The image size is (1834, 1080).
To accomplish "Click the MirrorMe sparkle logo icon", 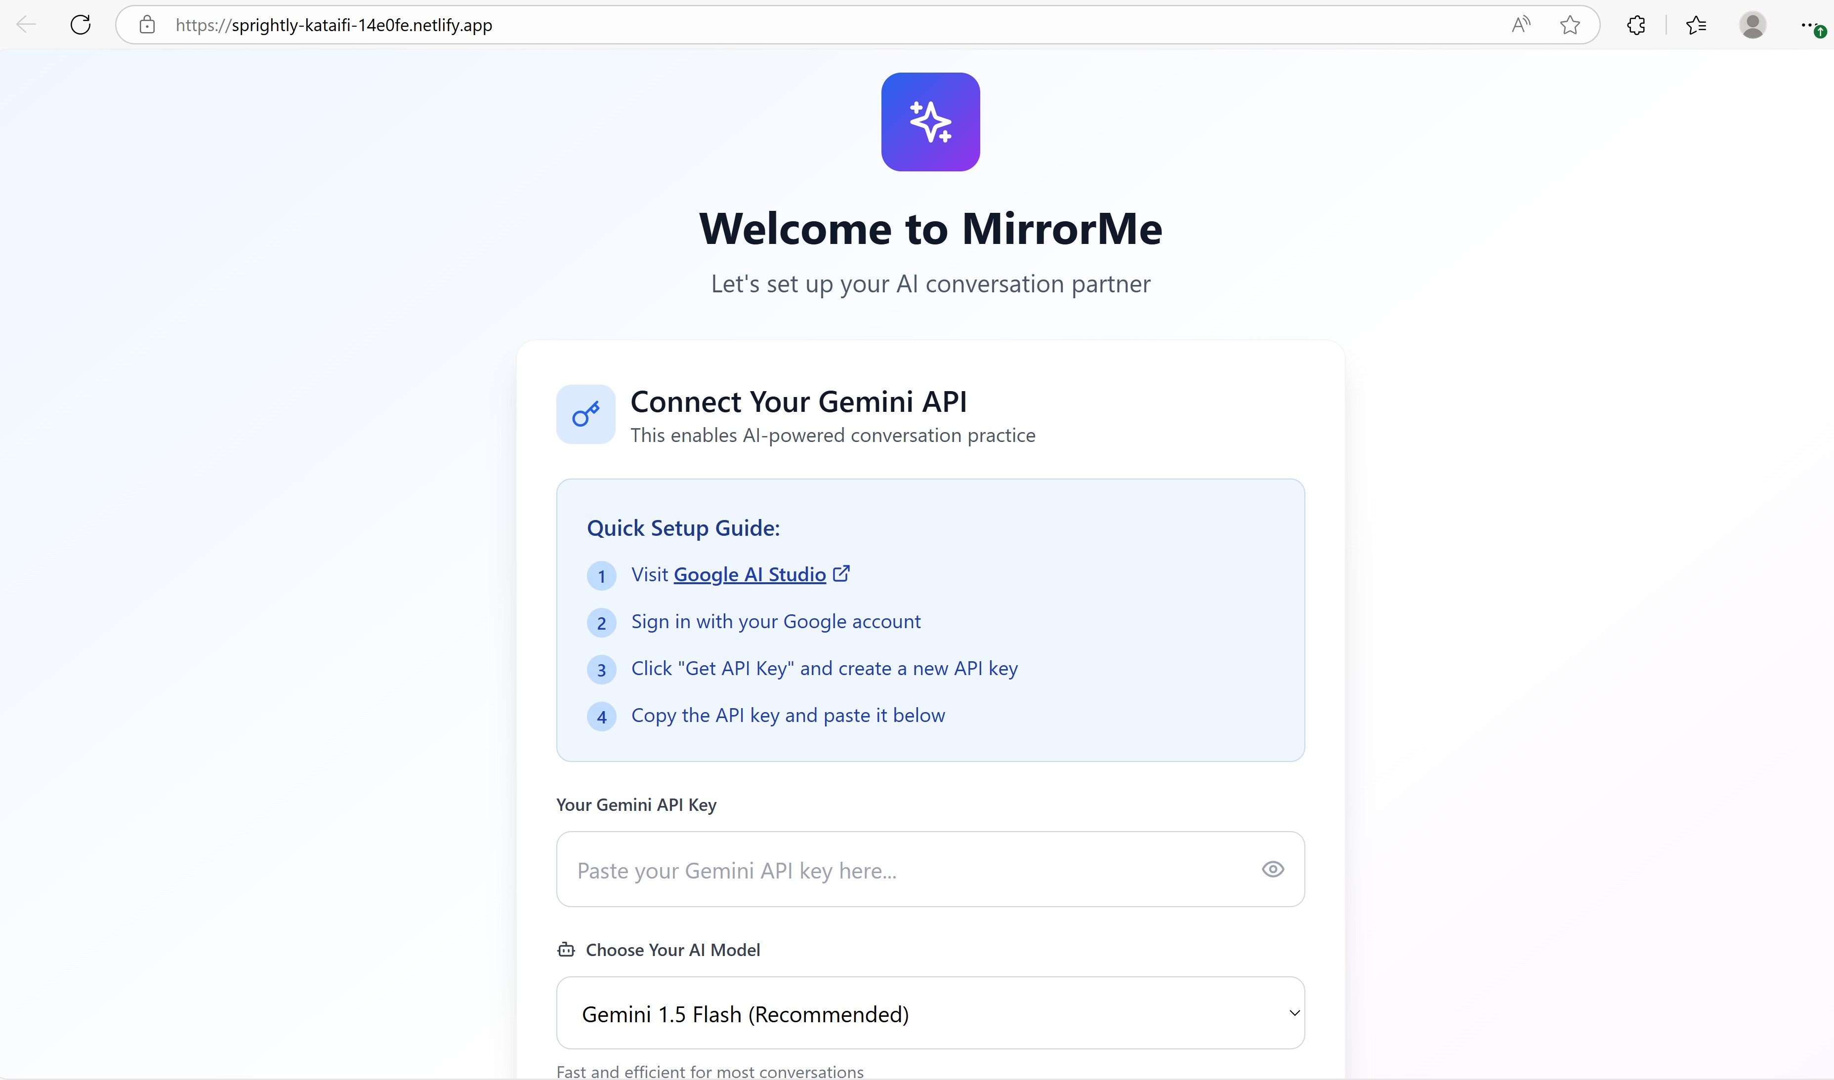I will click(x=930, y=121).
